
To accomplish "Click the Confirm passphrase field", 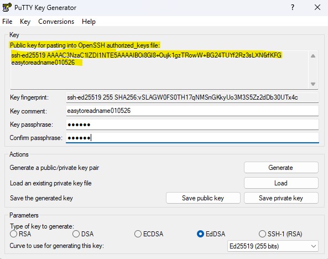I will pyautogui.click(x=192, y=138).
